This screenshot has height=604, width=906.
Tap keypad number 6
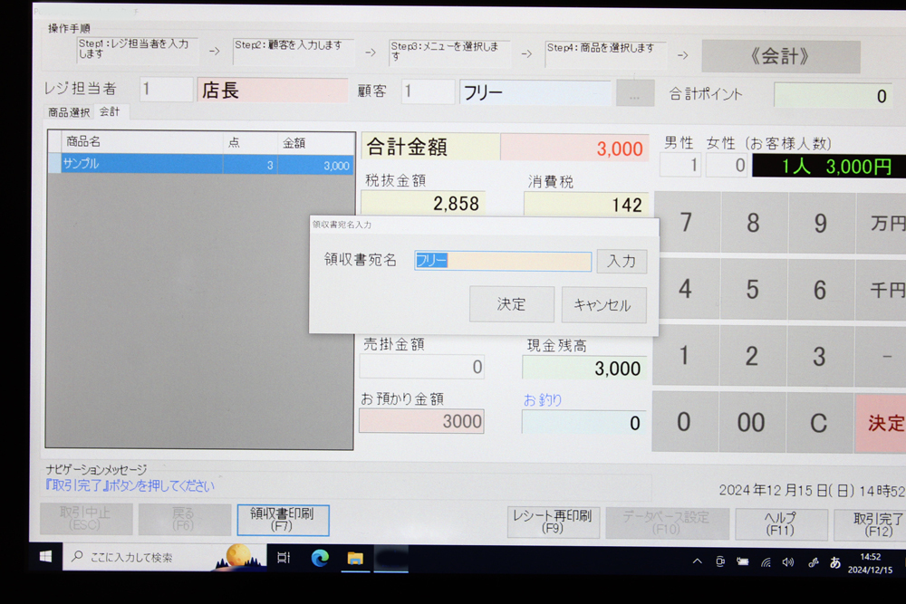tap(820, 289)
